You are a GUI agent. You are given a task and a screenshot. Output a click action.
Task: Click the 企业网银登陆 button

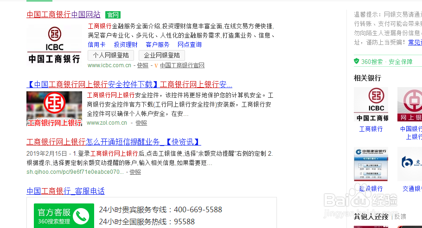point(162,56)
